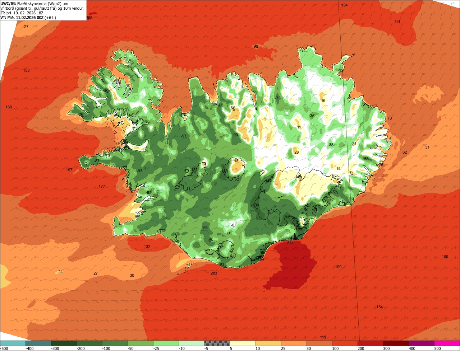Click the legend swatch between -400 and -300

pyautogui.click(x=38, y=343)
